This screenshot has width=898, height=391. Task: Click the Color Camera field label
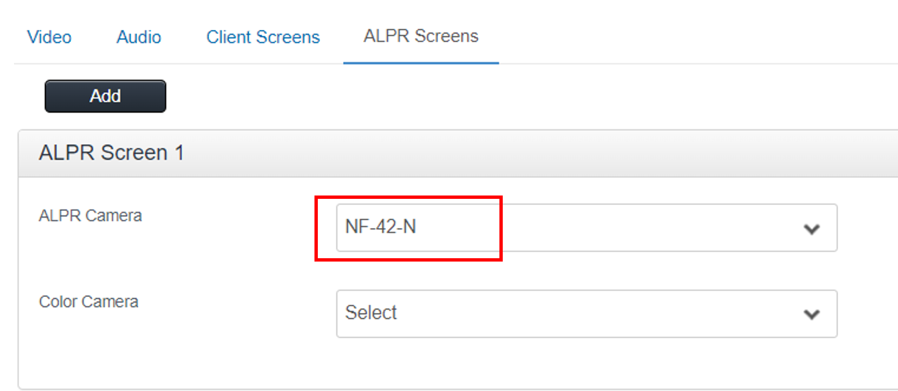point(89,302)
